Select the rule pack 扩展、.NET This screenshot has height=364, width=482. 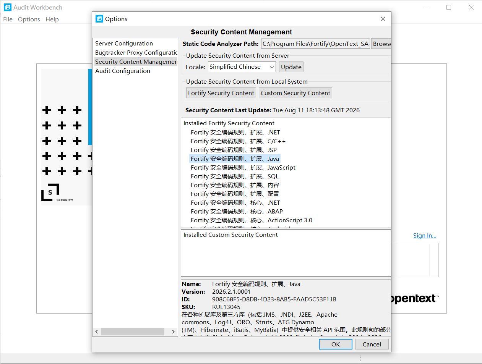point(235,133)
